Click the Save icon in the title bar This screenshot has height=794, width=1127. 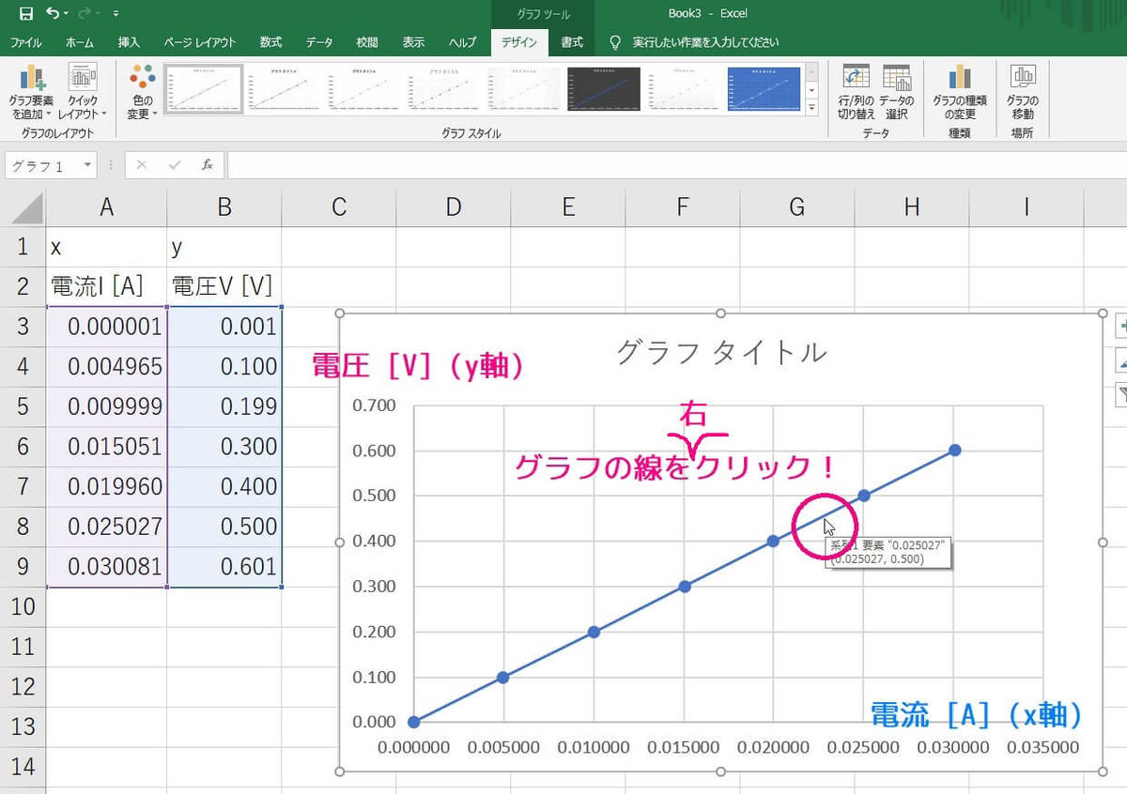point(25,13)
